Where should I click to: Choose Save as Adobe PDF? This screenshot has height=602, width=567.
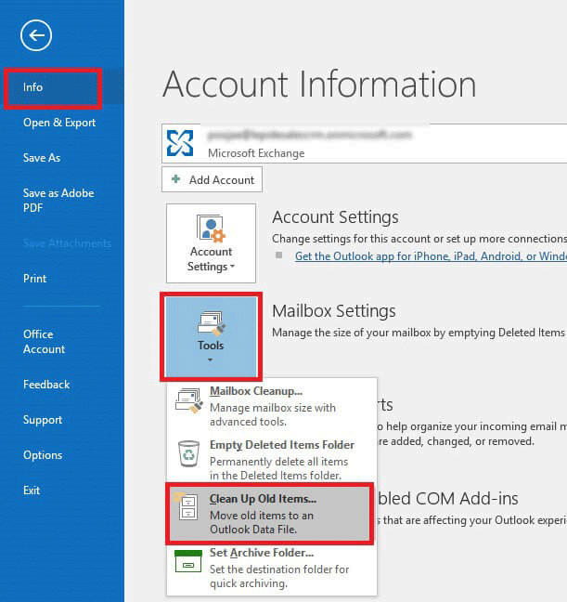click(x=58, y=201)
